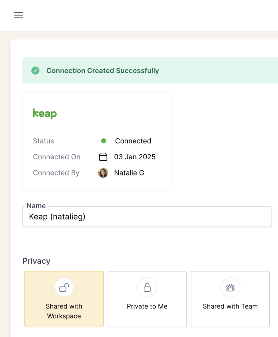This screenshot has width=278, height=337.
Task: Click Natalie G's profile avatar
Action: [103, 172]
